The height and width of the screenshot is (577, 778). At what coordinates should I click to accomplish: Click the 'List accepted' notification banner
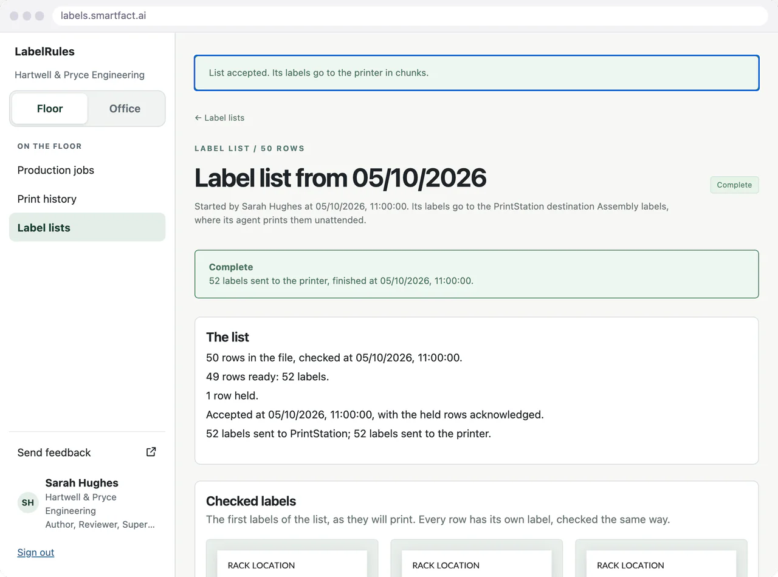pyautogui.click(x=477, y=73)
